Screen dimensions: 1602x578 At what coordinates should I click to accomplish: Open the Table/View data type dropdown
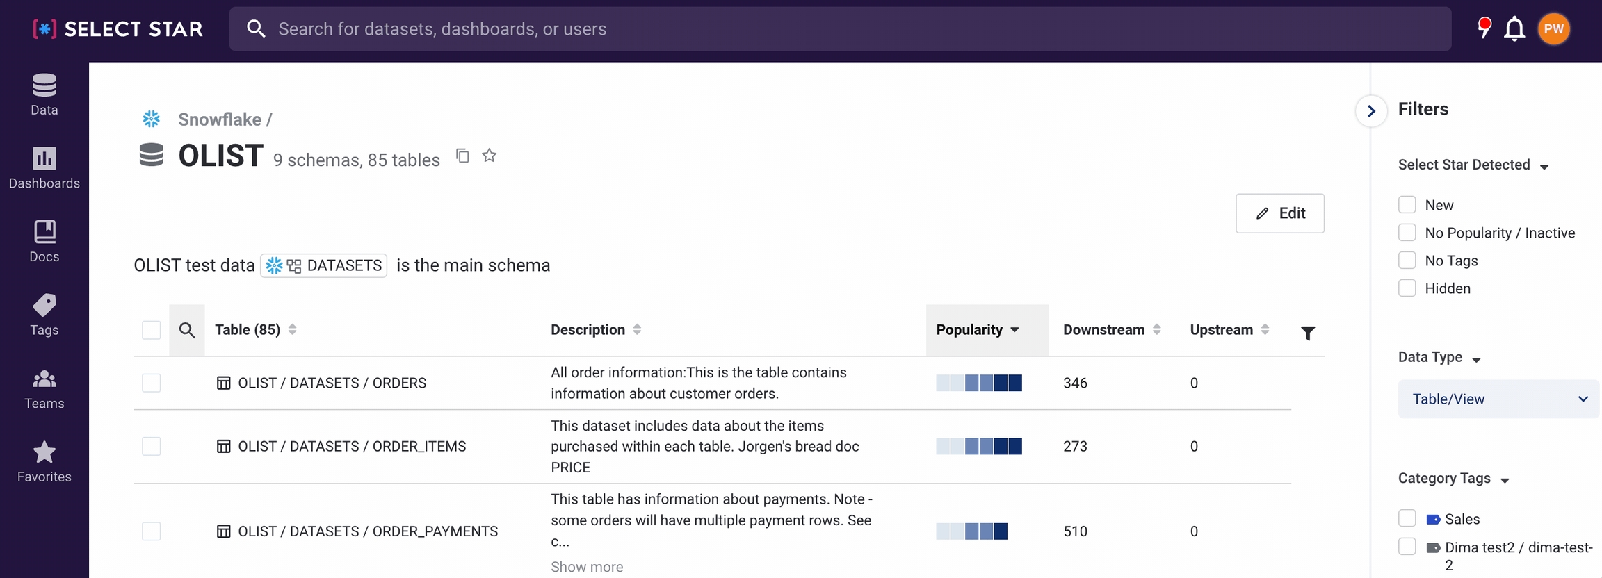click(1498, 399)
